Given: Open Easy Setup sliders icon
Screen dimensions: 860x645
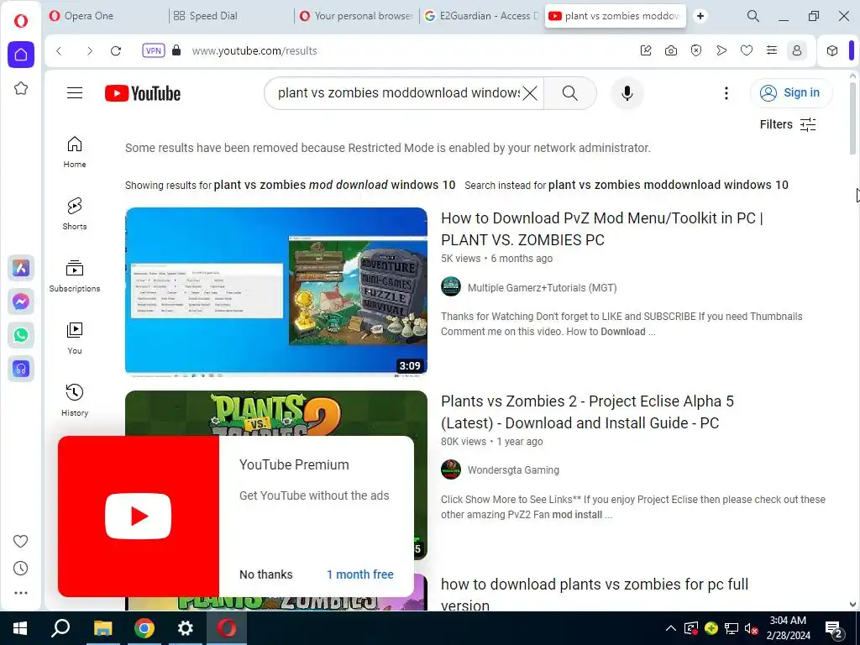Looking at the screenshot, I should 772,50.
